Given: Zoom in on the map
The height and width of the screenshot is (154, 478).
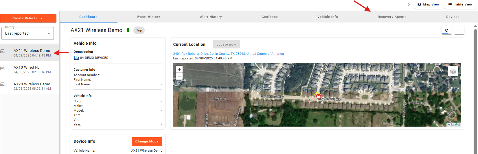Looking at the screenshot, I should pyautogui.click(x=179, y=69).
